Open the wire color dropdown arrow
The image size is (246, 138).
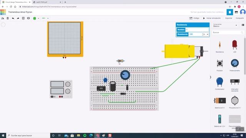point(38,18)
